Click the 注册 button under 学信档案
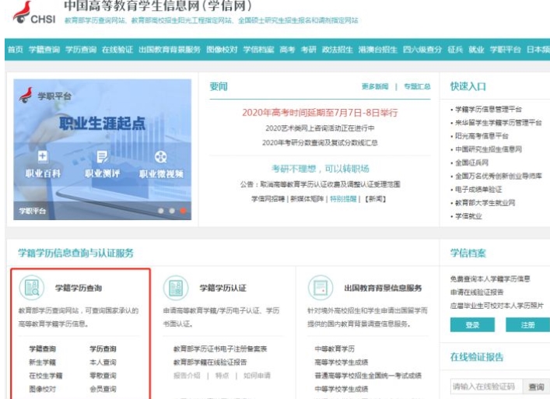 (x=527, y=324)
